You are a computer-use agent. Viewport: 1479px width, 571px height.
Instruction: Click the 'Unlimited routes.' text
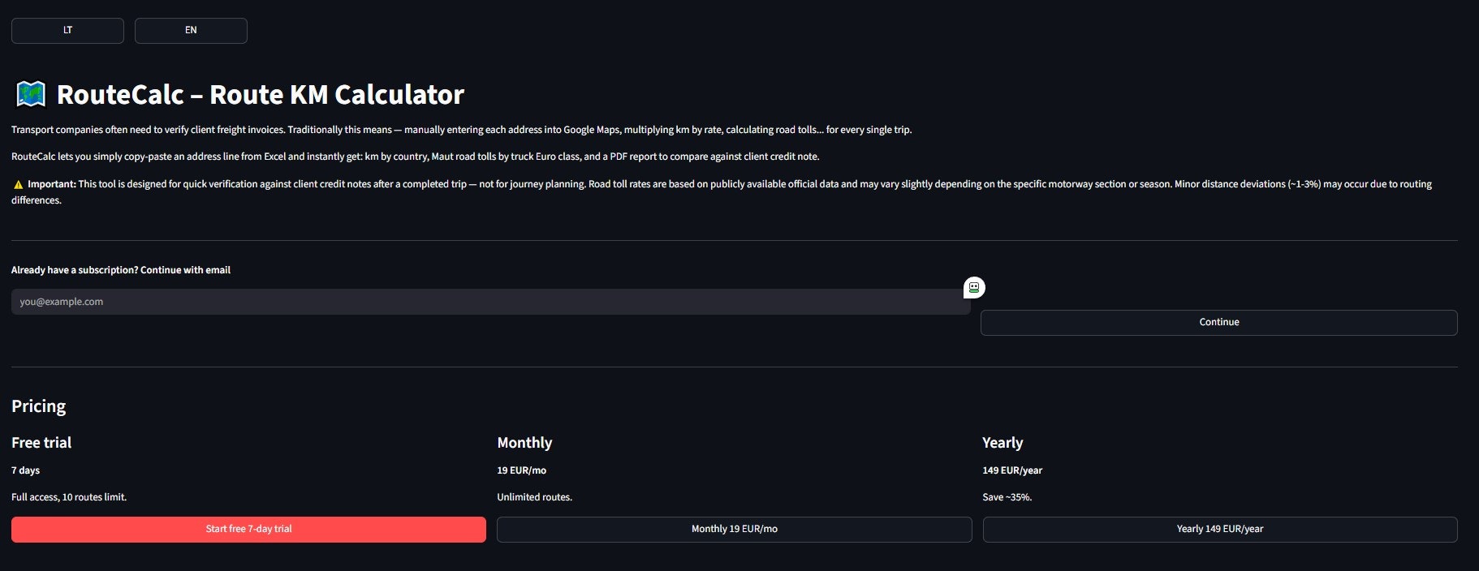(x=534, y=497)
